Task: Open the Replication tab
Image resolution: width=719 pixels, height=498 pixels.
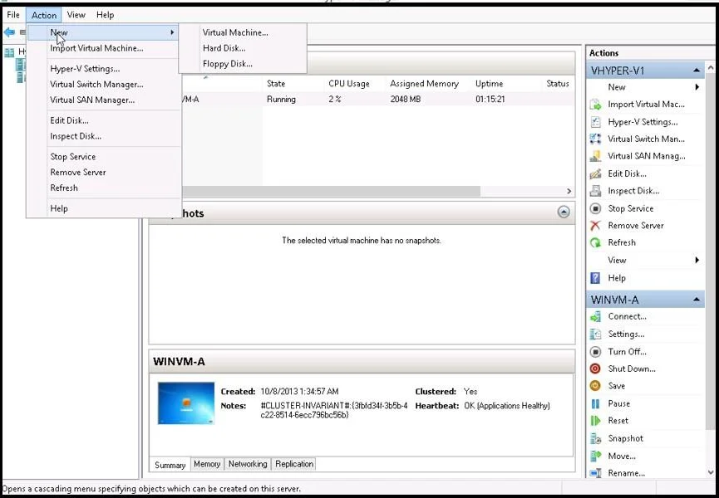Action: [294, 464]
